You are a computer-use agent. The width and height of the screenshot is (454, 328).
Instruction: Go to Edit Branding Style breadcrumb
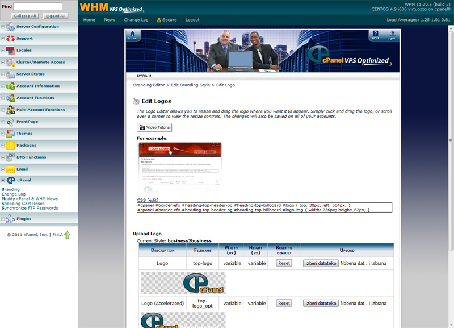pyautogui.click(x=191, y=85)
